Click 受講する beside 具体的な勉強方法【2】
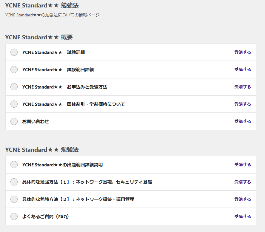The width and height of the screenshot is (265, 232). click(x=243, y=199)
